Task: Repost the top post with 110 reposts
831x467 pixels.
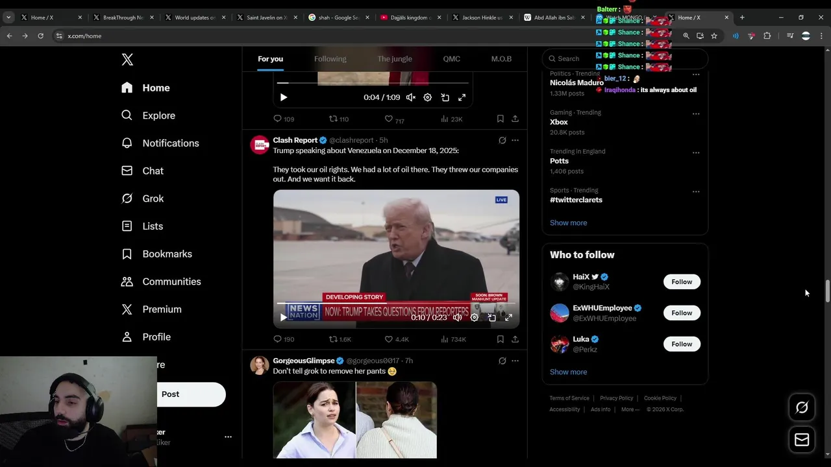Action: pyautogui.click(x=339, y=119)
